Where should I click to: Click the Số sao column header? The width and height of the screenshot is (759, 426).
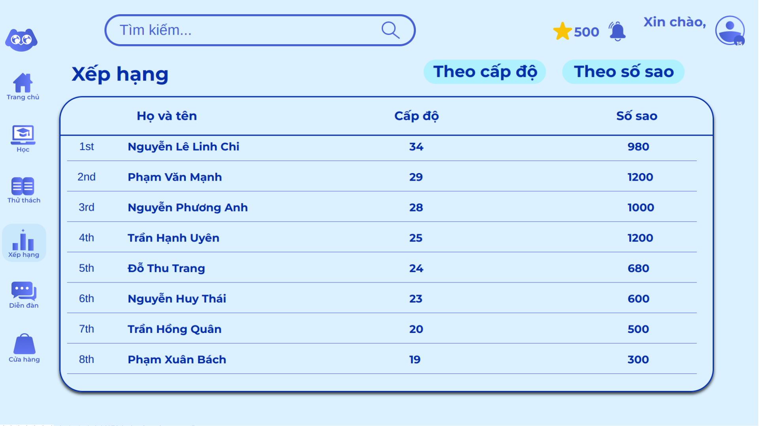[x=636, y=116]
